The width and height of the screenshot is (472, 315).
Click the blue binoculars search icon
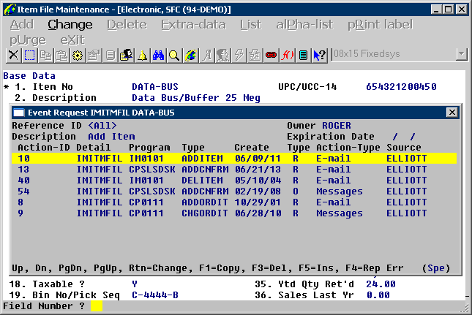click(158, 56)
